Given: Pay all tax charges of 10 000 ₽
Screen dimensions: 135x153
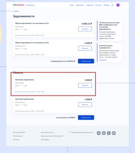Looking at the screenshot, I should pos(86,117).
